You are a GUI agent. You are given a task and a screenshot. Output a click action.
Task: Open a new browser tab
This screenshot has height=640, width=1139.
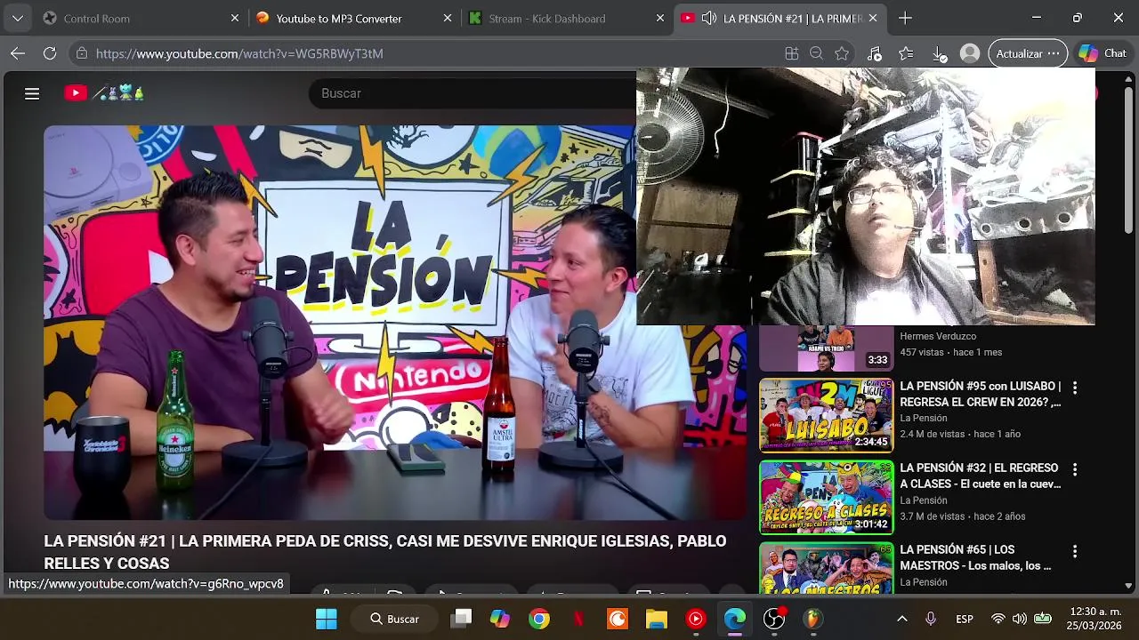pyautogui.click(x=905, y=18)
